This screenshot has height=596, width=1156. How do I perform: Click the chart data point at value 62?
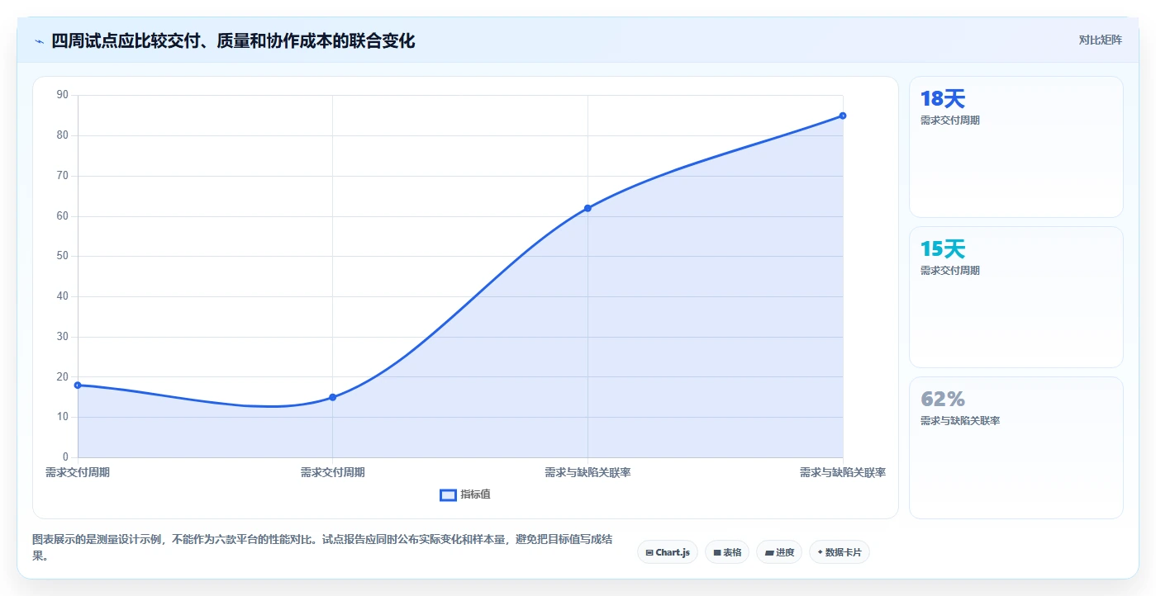coord(588,208)
